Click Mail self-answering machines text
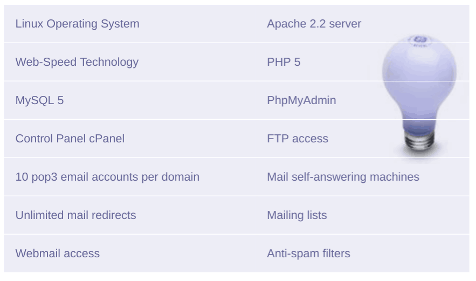This screenshot has width=476, height=281. pos(343,177)
